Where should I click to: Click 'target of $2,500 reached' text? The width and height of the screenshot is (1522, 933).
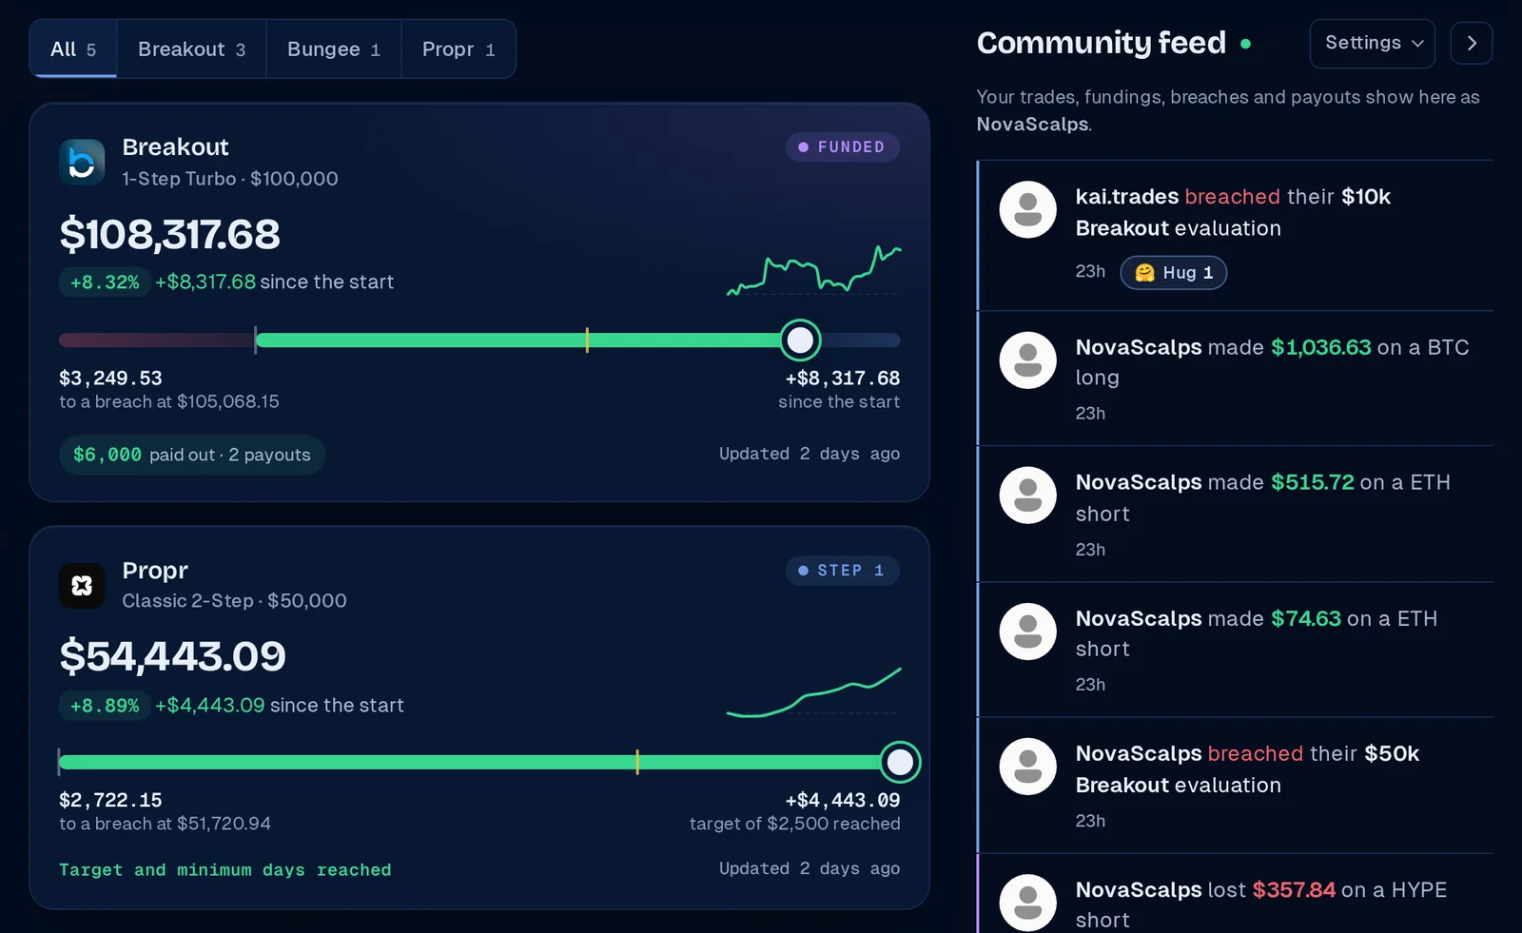click(x=795, y=825)
